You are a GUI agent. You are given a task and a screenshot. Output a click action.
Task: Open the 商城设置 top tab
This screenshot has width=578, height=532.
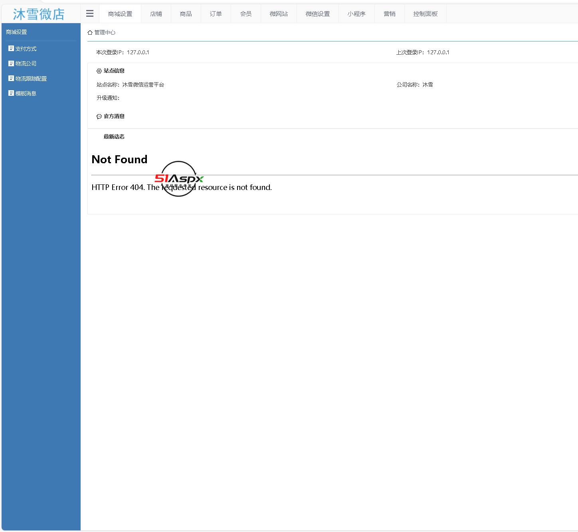click(x=120, y=14)
